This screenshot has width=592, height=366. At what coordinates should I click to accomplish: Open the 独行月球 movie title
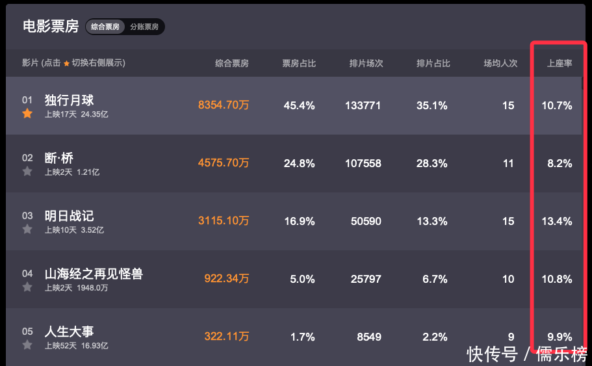tap(70, 100)
